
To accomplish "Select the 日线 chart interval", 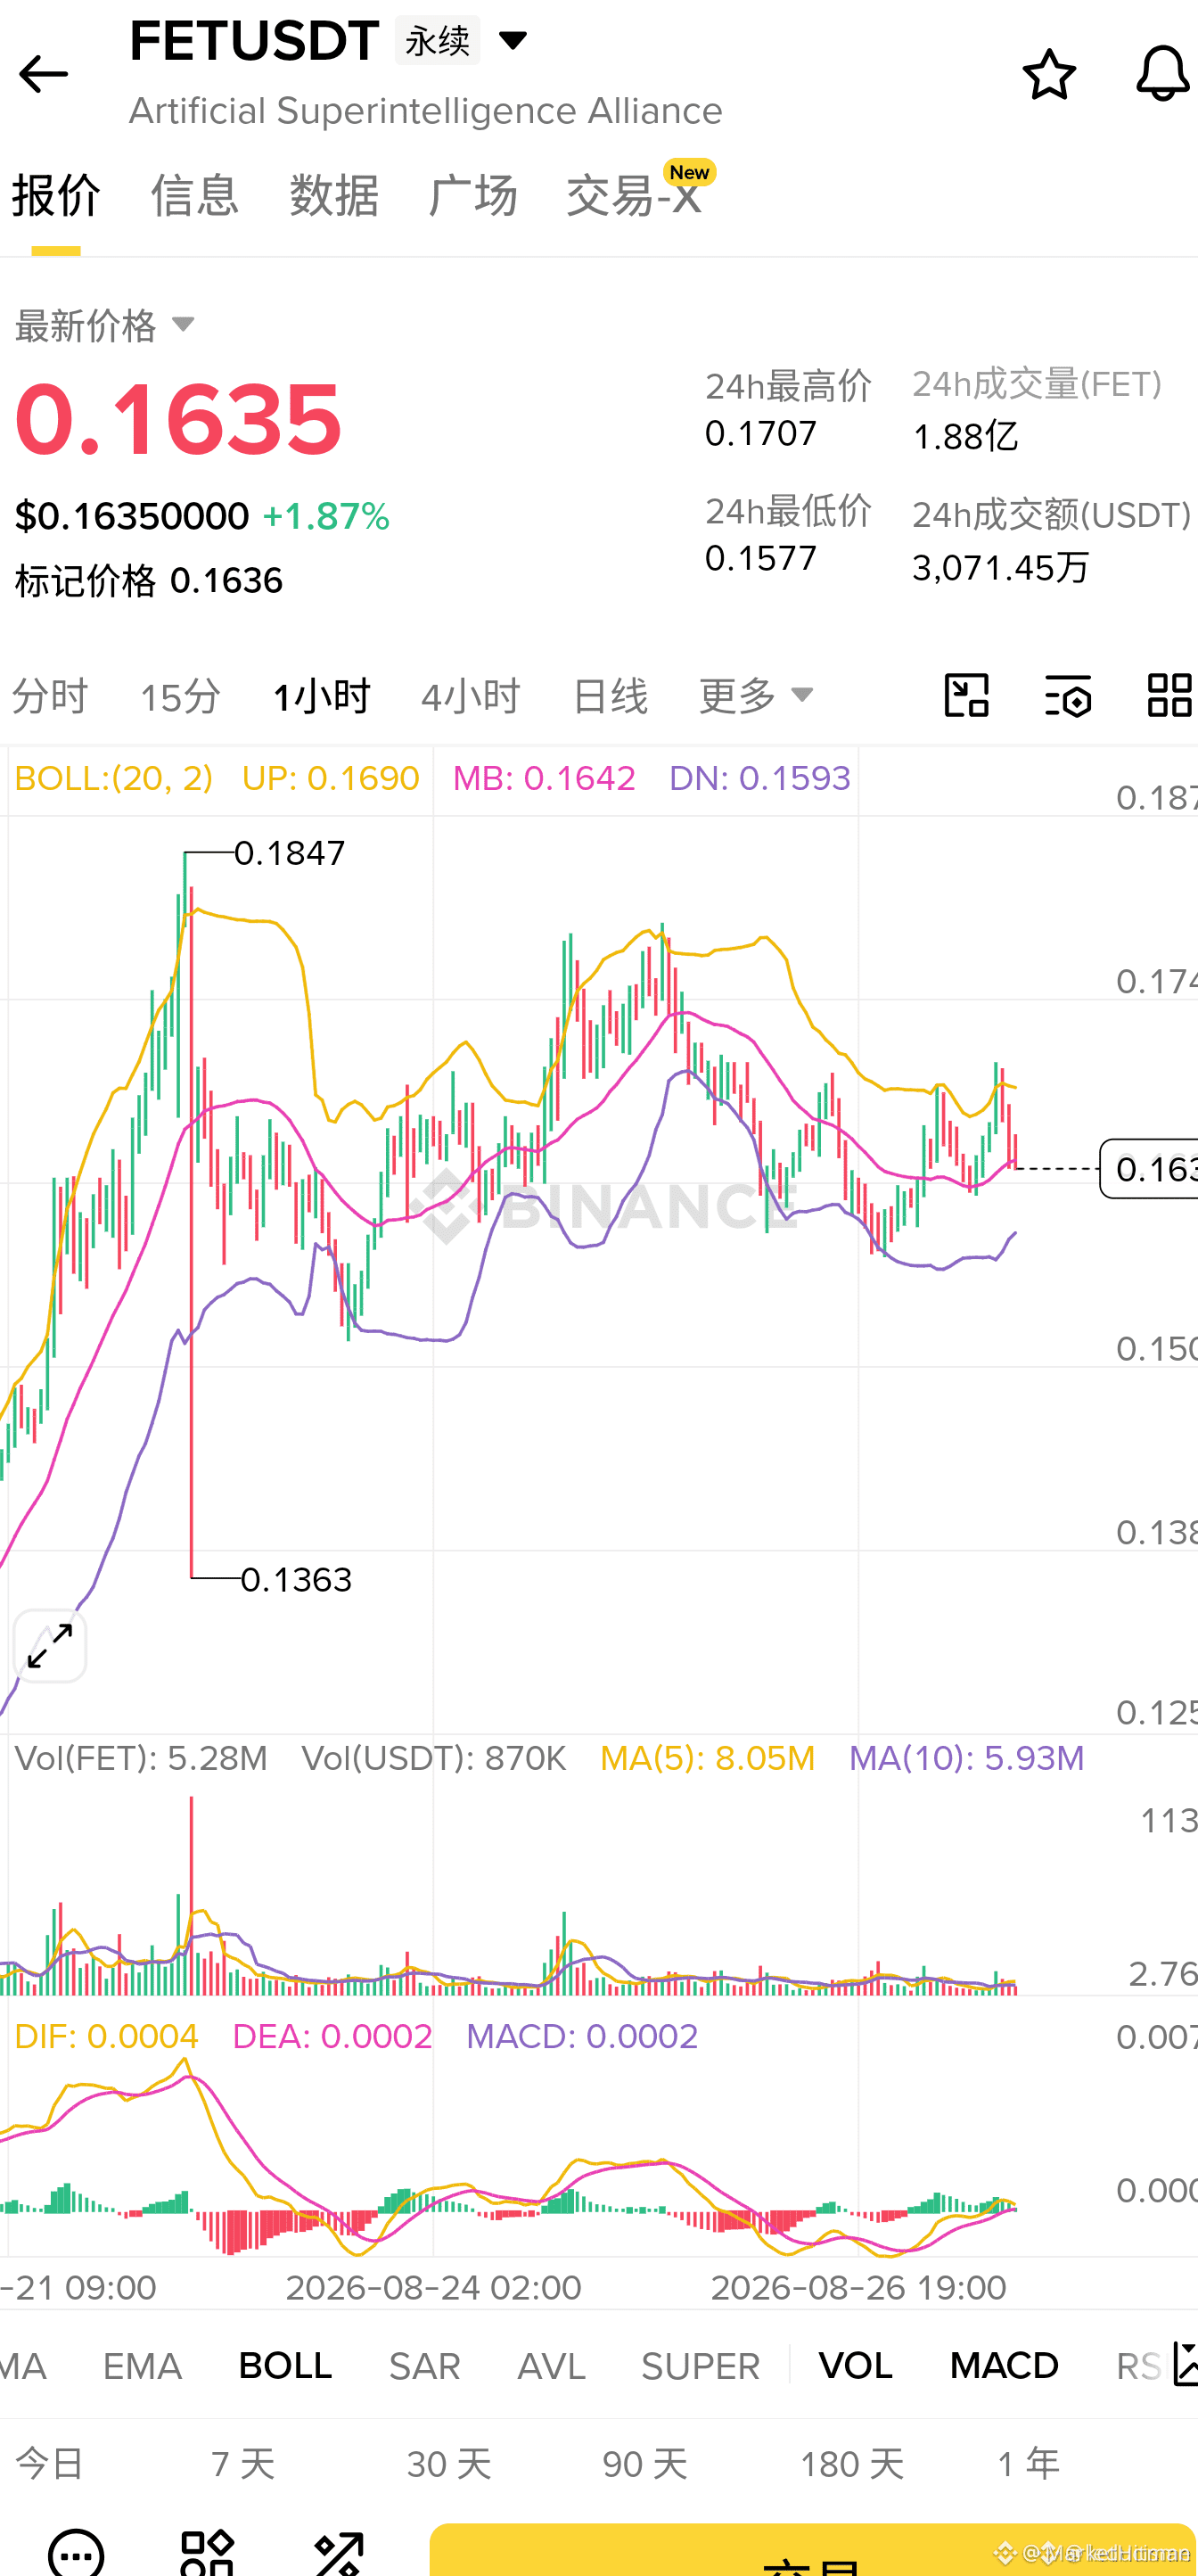I will click(610, 695).
